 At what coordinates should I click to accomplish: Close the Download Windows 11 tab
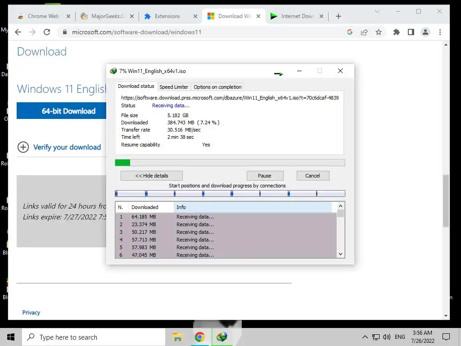[258, 16]
